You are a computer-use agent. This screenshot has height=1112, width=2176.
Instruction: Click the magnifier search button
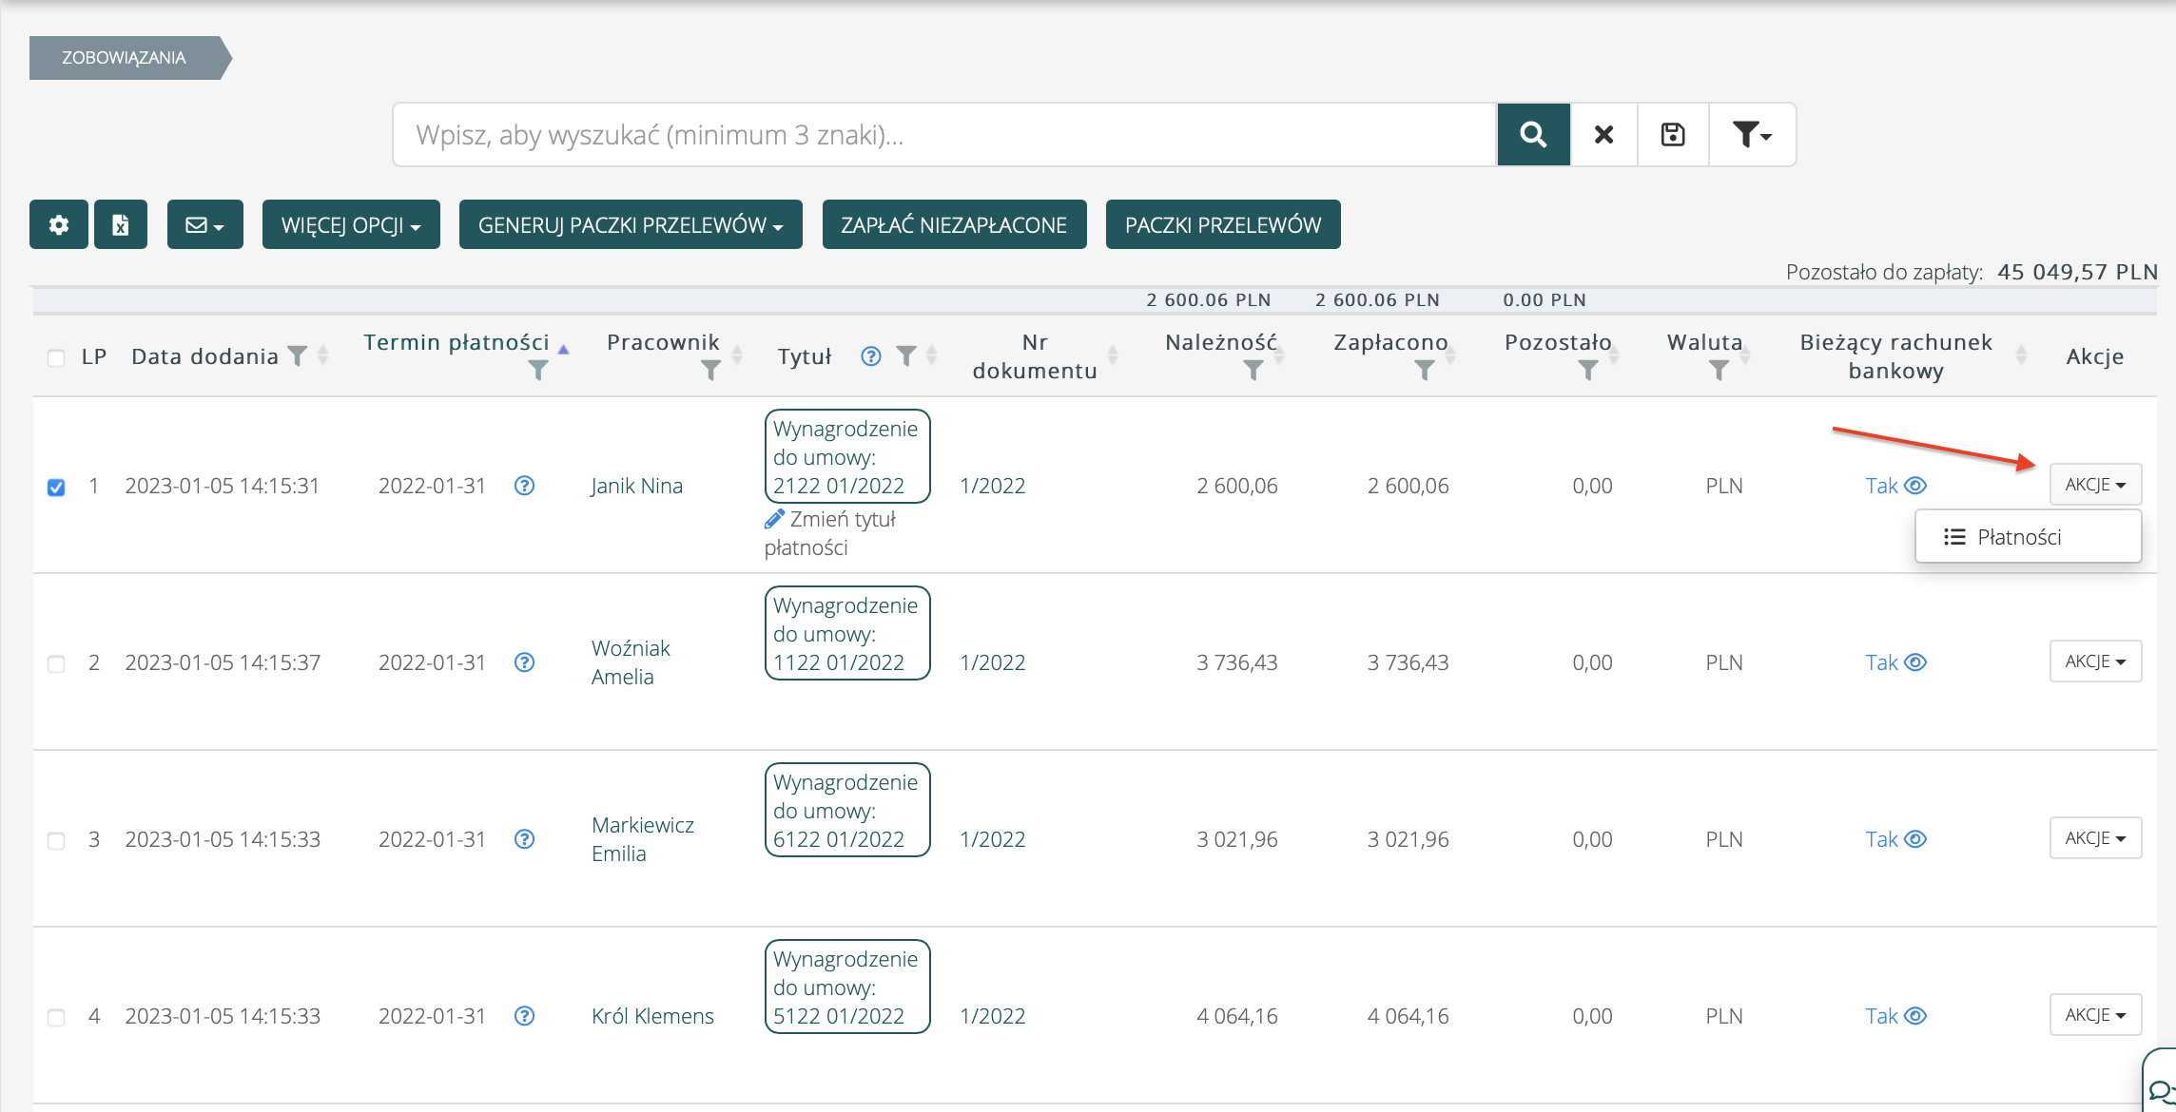(x=1533, y=135)
